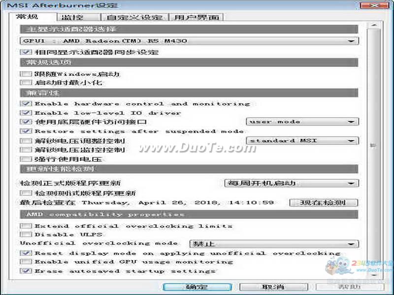Image resolution: width=394 pixels, height=295 pixels.
Task: Open 帮助 help button
Action: 350,287
